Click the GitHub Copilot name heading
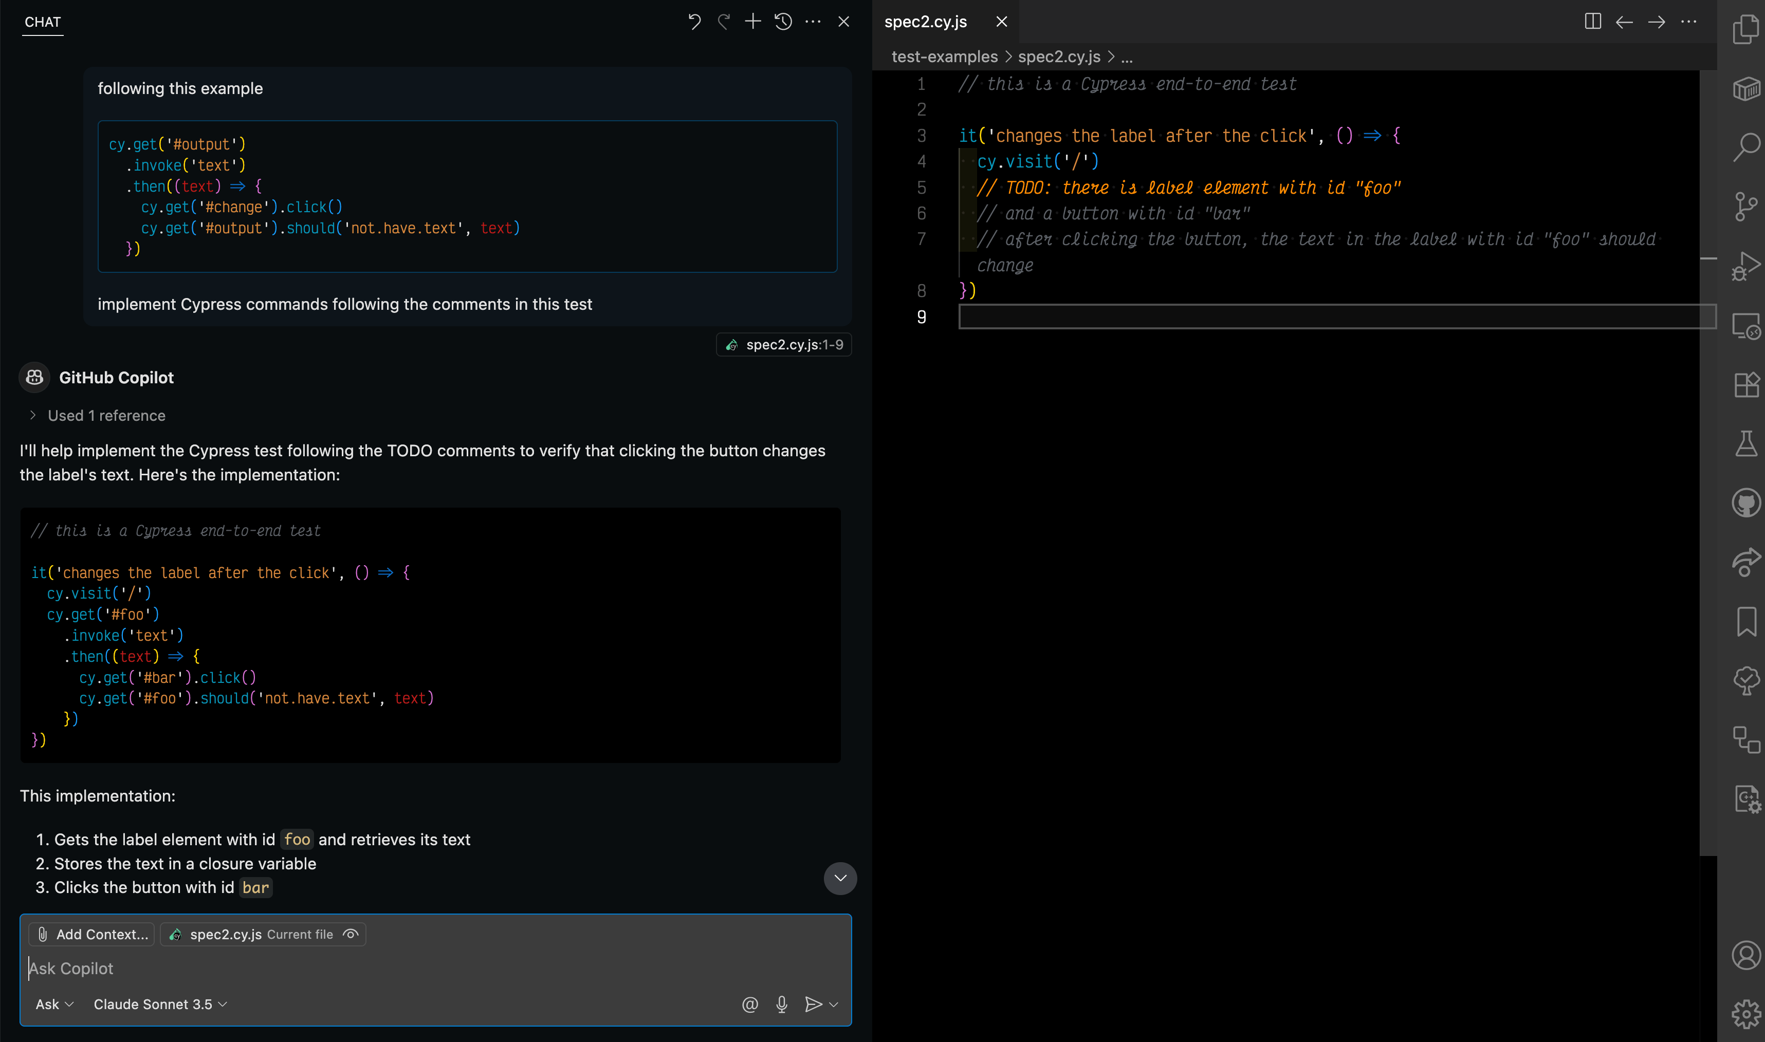Viewport: 1765px width, 1042px height. (117, 378)
